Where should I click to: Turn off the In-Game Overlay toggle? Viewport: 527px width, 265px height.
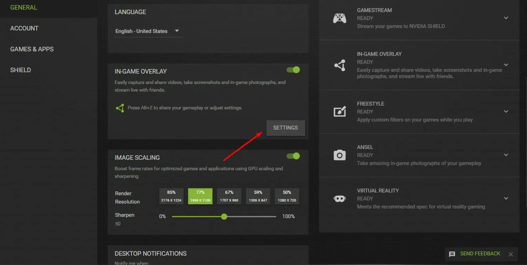coord(293,70)
